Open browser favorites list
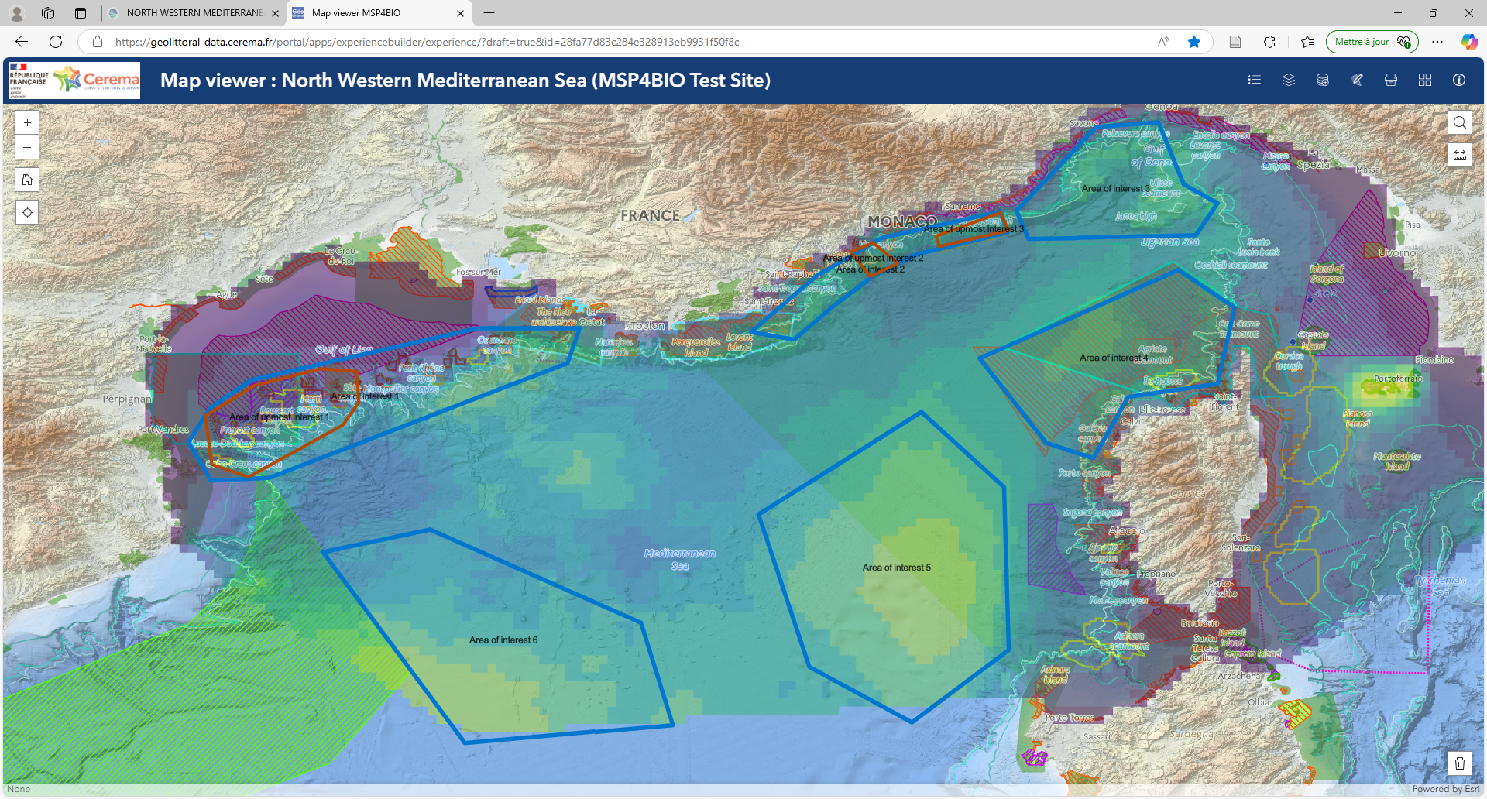1487x799 pixels. 1307,42
